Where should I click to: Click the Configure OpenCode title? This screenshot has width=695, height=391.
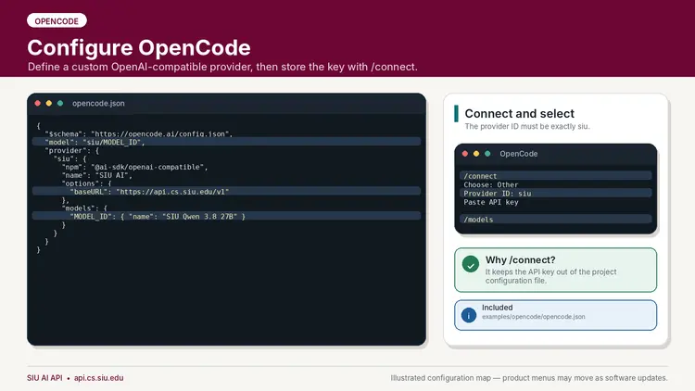pyautogui.click(x=139, y=48)
